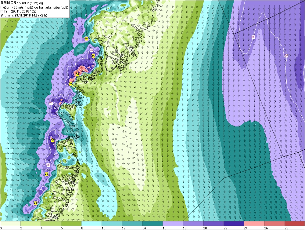305x230 pixels.
Task: Pick the red above-28 m/s legend swatch
Action: (x=295, y=223)
